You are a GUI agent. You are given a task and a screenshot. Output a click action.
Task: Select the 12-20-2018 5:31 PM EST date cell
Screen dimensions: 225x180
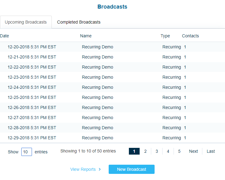coord(32,47)
